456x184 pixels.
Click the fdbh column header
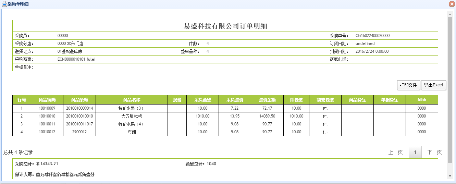click(x=422, y=100)
